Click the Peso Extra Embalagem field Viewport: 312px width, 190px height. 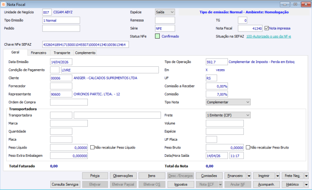(x=69, y=156)
